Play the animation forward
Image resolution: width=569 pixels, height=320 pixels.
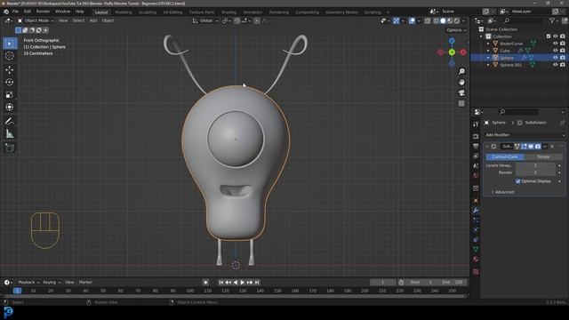[243, 283]
